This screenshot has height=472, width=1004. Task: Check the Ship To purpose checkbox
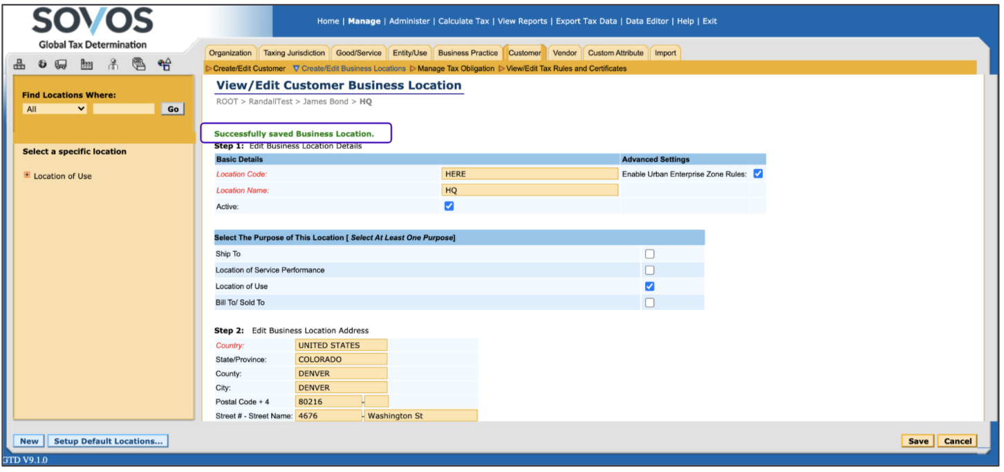pyautogui.click(x=649, y=254)
